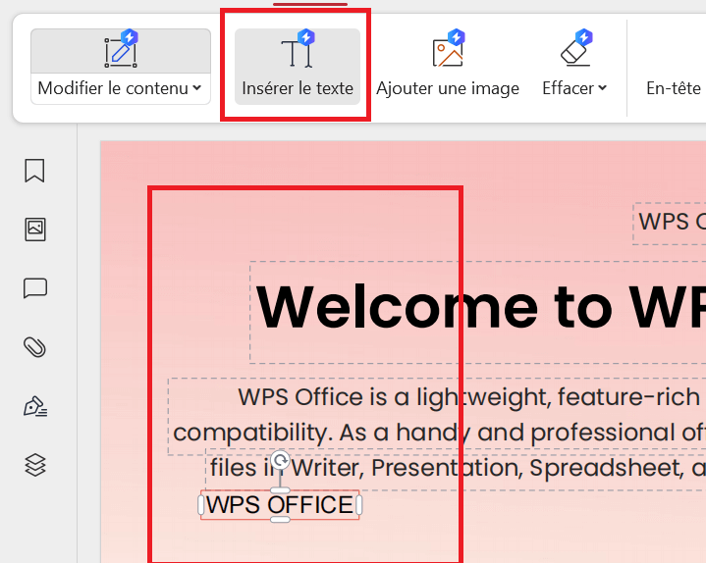
Task: Expand the Effacer dropdown arrow
Action: point(603,88)
